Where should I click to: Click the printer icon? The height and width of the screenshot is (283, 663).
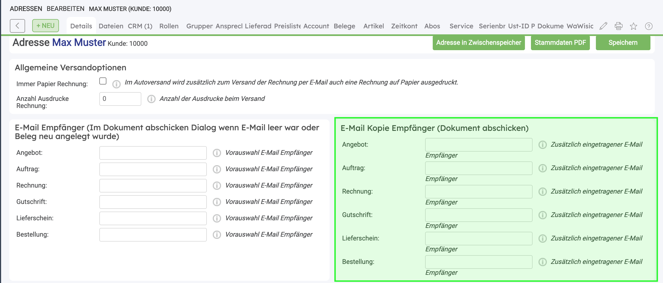point(618,26)
